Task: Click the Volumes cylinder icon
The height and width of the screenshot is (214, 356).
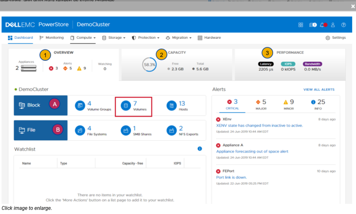Action: pos(126,106)
